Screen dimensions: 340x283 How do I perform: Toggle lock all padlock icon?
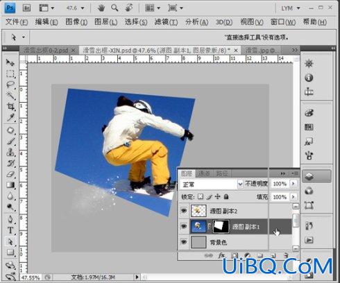point(226,197)
